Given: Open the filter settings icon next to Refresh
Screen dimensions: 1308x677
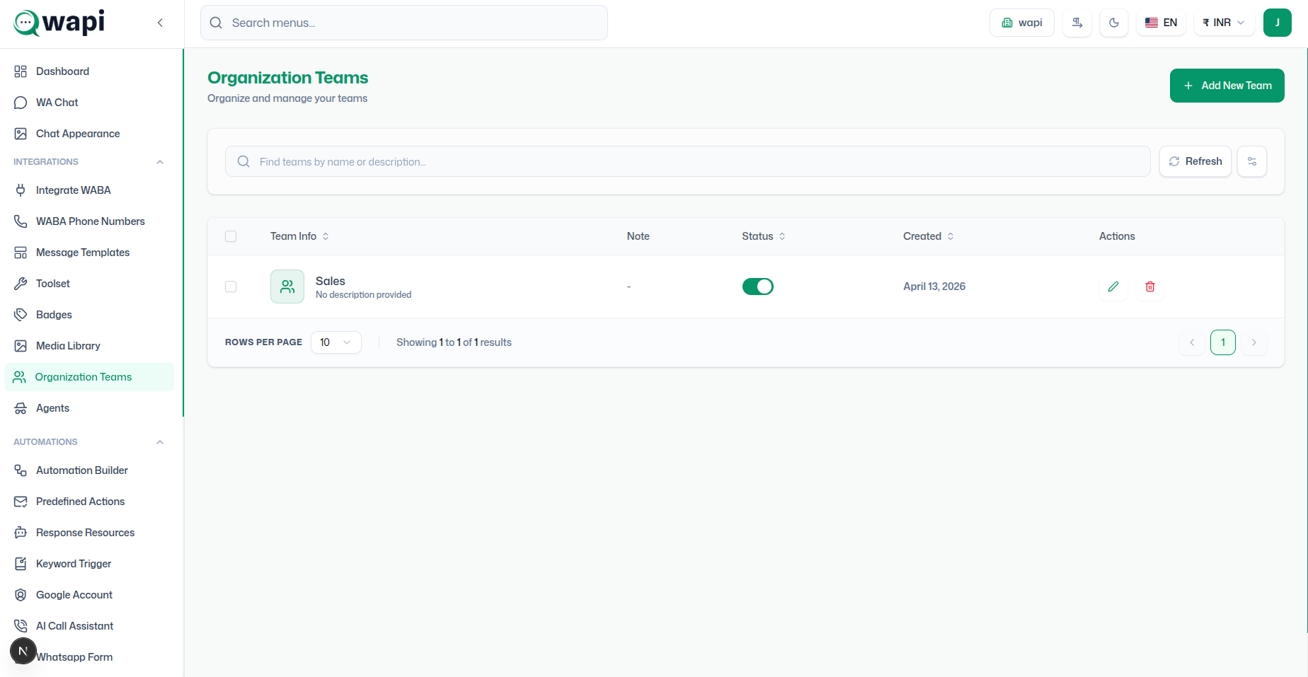Looking at the screenshot, I should click(1252, 161).
